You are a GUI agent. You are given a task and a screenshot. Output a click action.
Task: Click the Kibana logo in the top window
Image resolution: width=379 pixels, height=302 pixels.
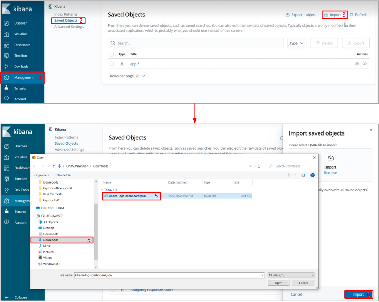17,9
